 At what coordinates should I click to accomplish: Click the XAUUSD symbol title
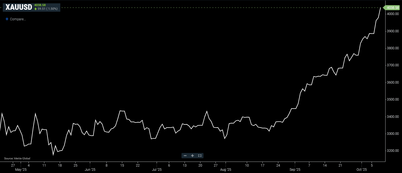click(18, 8)
